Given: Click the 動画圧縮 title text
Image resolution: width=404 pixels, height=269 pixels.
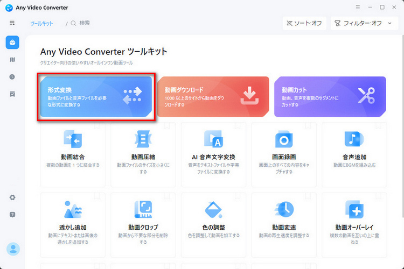Looking at the screenshot, I should pyautogui.click(x=143, y=157).
